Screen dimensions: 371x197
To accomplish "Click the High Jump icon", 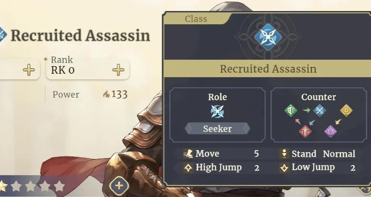I will (188, 168).
